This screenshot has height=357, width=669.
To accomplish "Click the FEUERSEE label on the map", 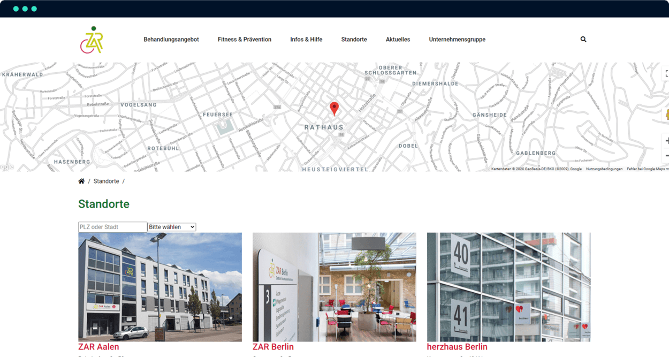I will (x=218, y=115).
